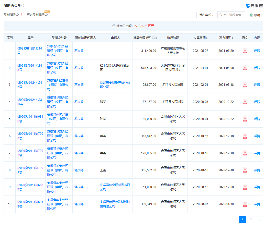Open applicant 安徽祥瑞金属制品有限公司

(115, 187)
